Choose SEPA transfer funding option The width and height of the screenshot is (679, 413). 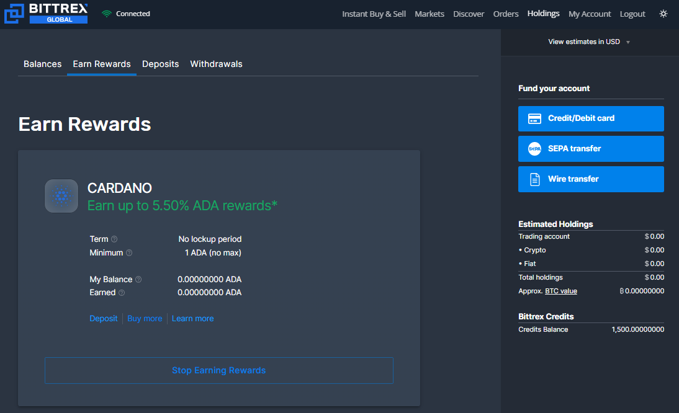coord(591,149)
